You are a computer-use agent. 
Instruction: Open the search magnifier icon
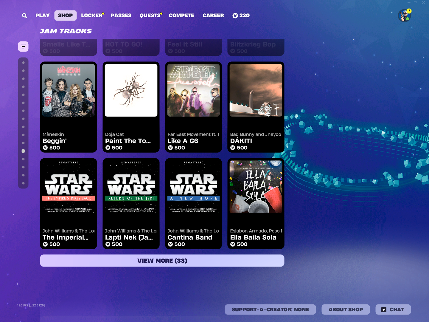point(24,16)
